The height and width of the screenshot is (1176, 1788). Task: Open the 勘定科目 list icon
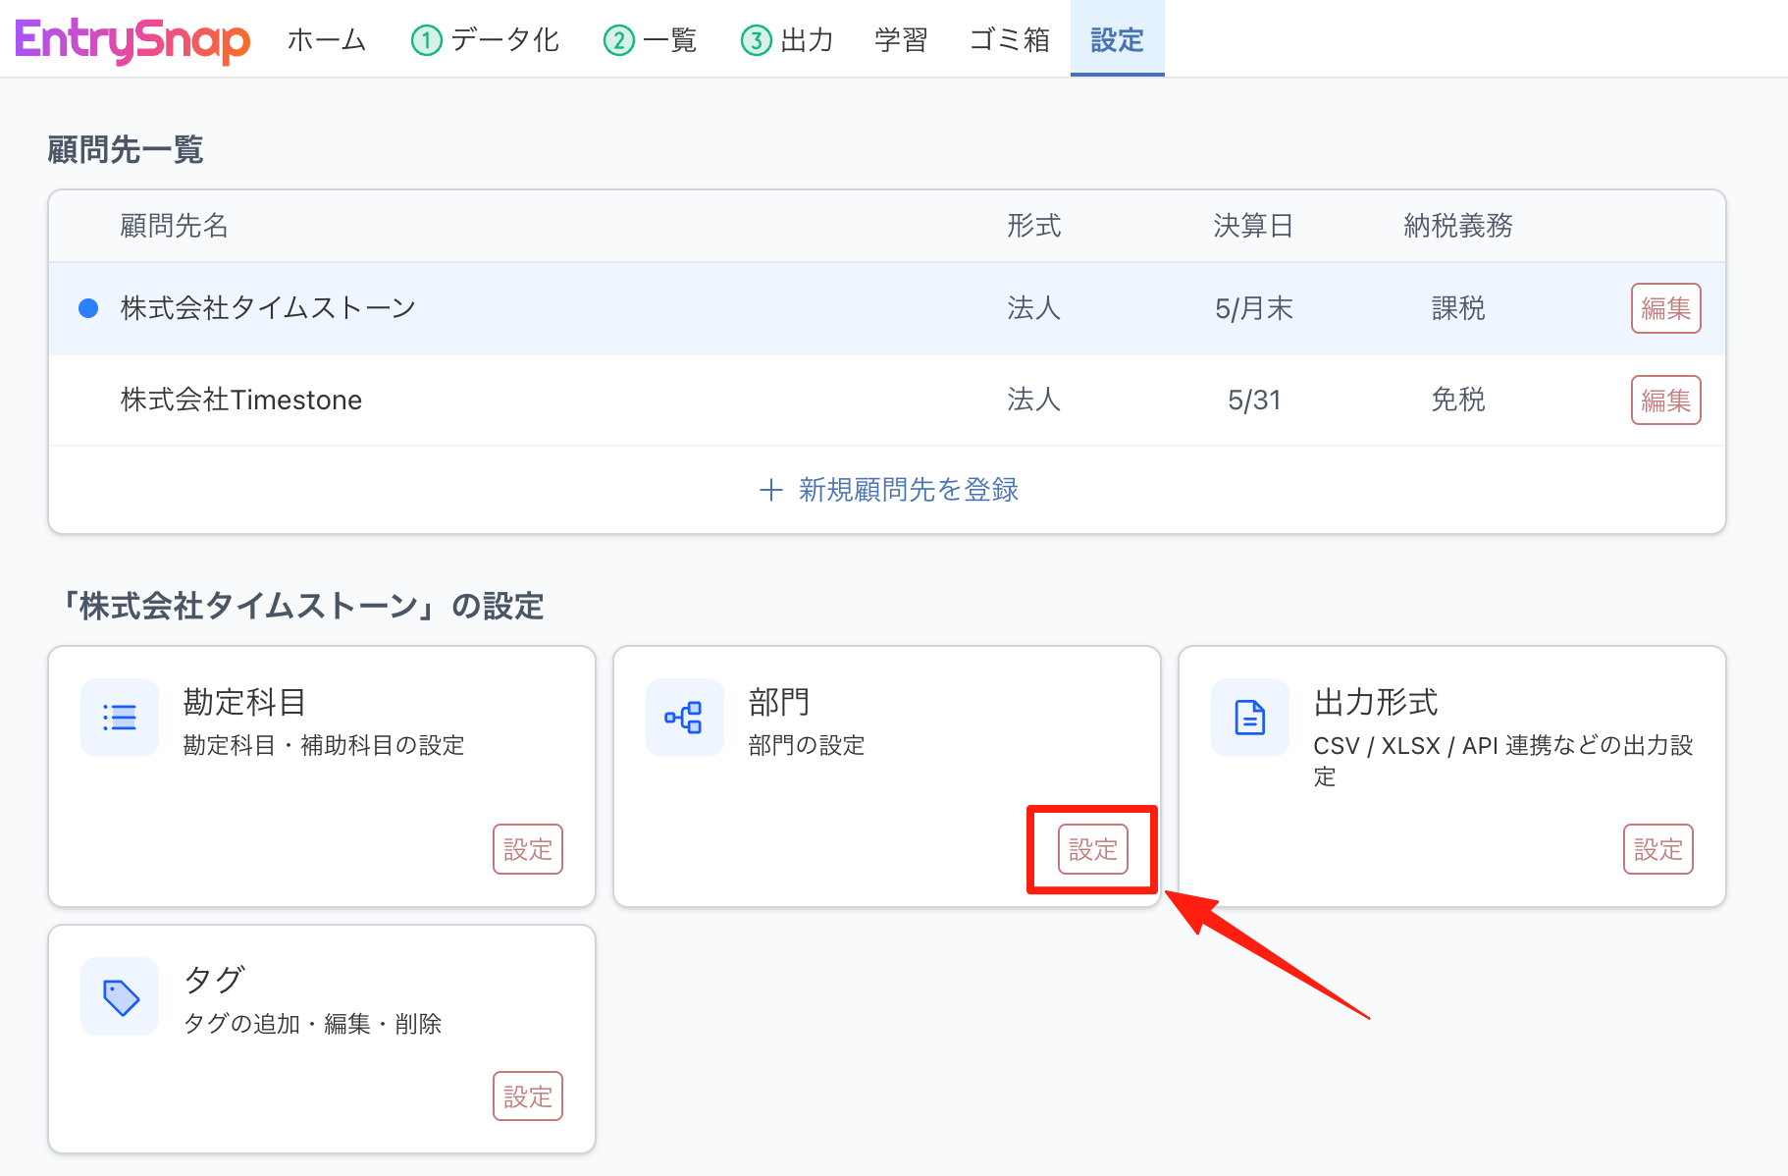tap(120, 718)
